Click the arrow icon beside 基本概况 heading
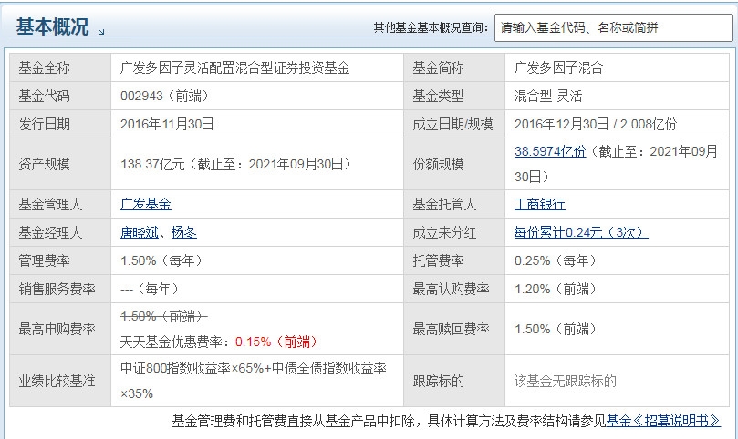The width and height of the screenshot is (738, 439). point(101,32)
